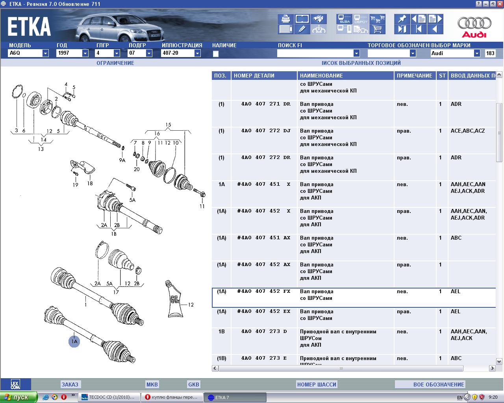Click the ИСОК ВЫБРАННЫХ ПОЗИЦИЙ link
This screenshot has width=504, height=403.
tap(361, 63)
